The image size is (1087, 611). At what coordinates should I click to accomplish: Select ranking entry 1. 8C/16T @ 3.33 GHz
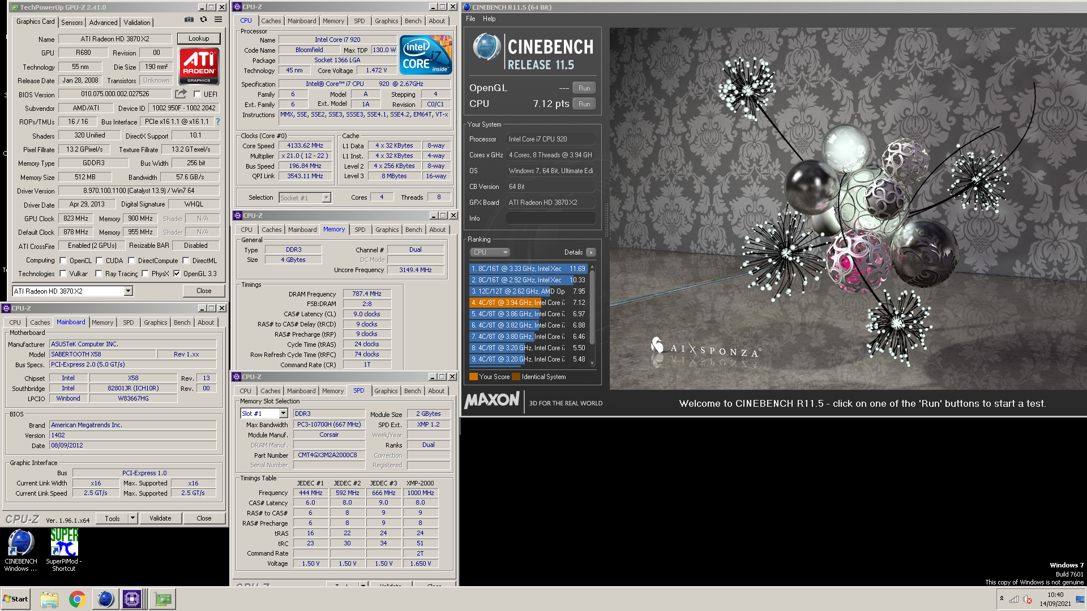528,269
